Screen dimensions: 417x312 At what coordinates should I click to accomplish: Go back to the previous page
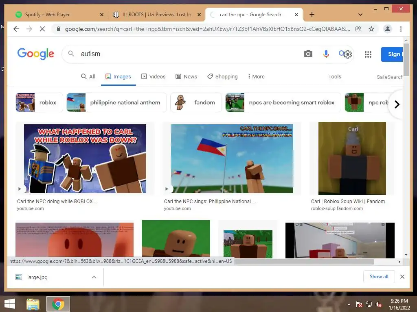pos(16,29)
